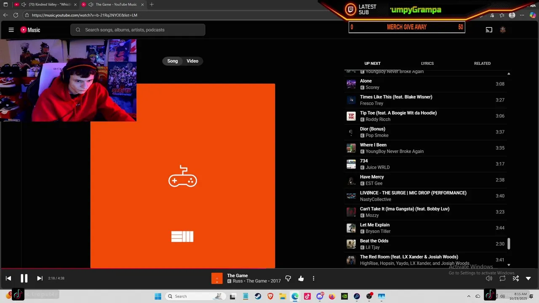This screenshot has height=303, width=539.
Task: Click the Windows taskbar Search box
Action: click(195, 296)
